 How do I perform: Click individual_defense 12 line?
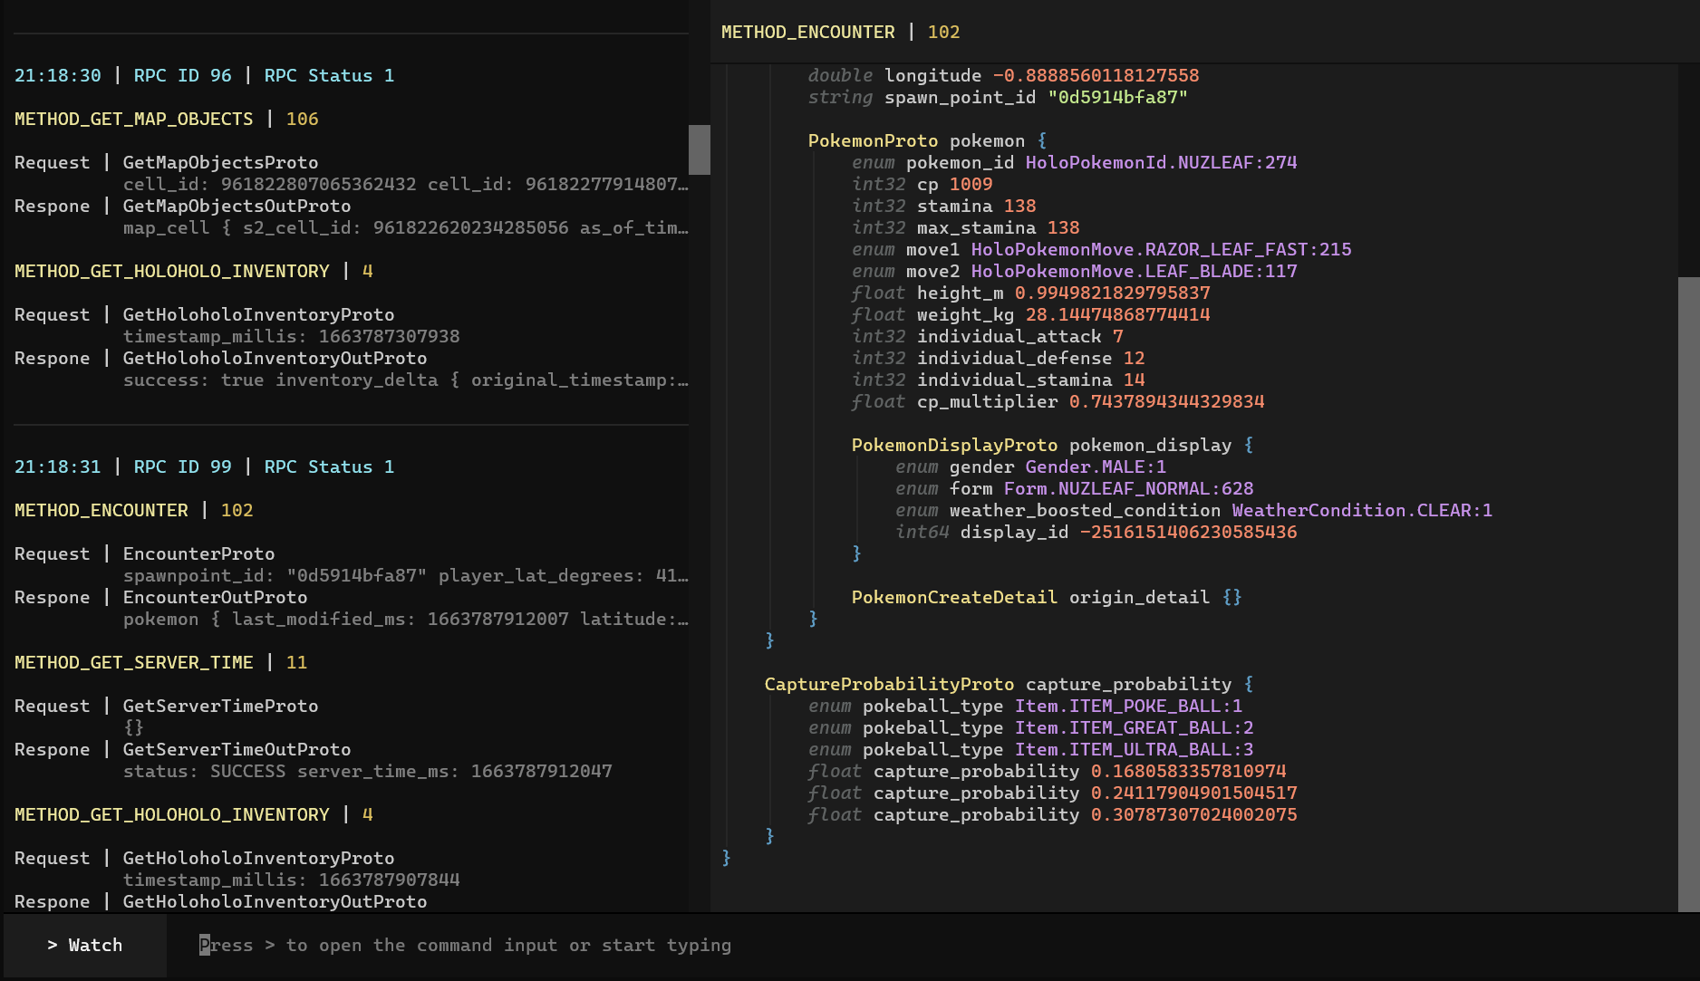tap(999, 358)
